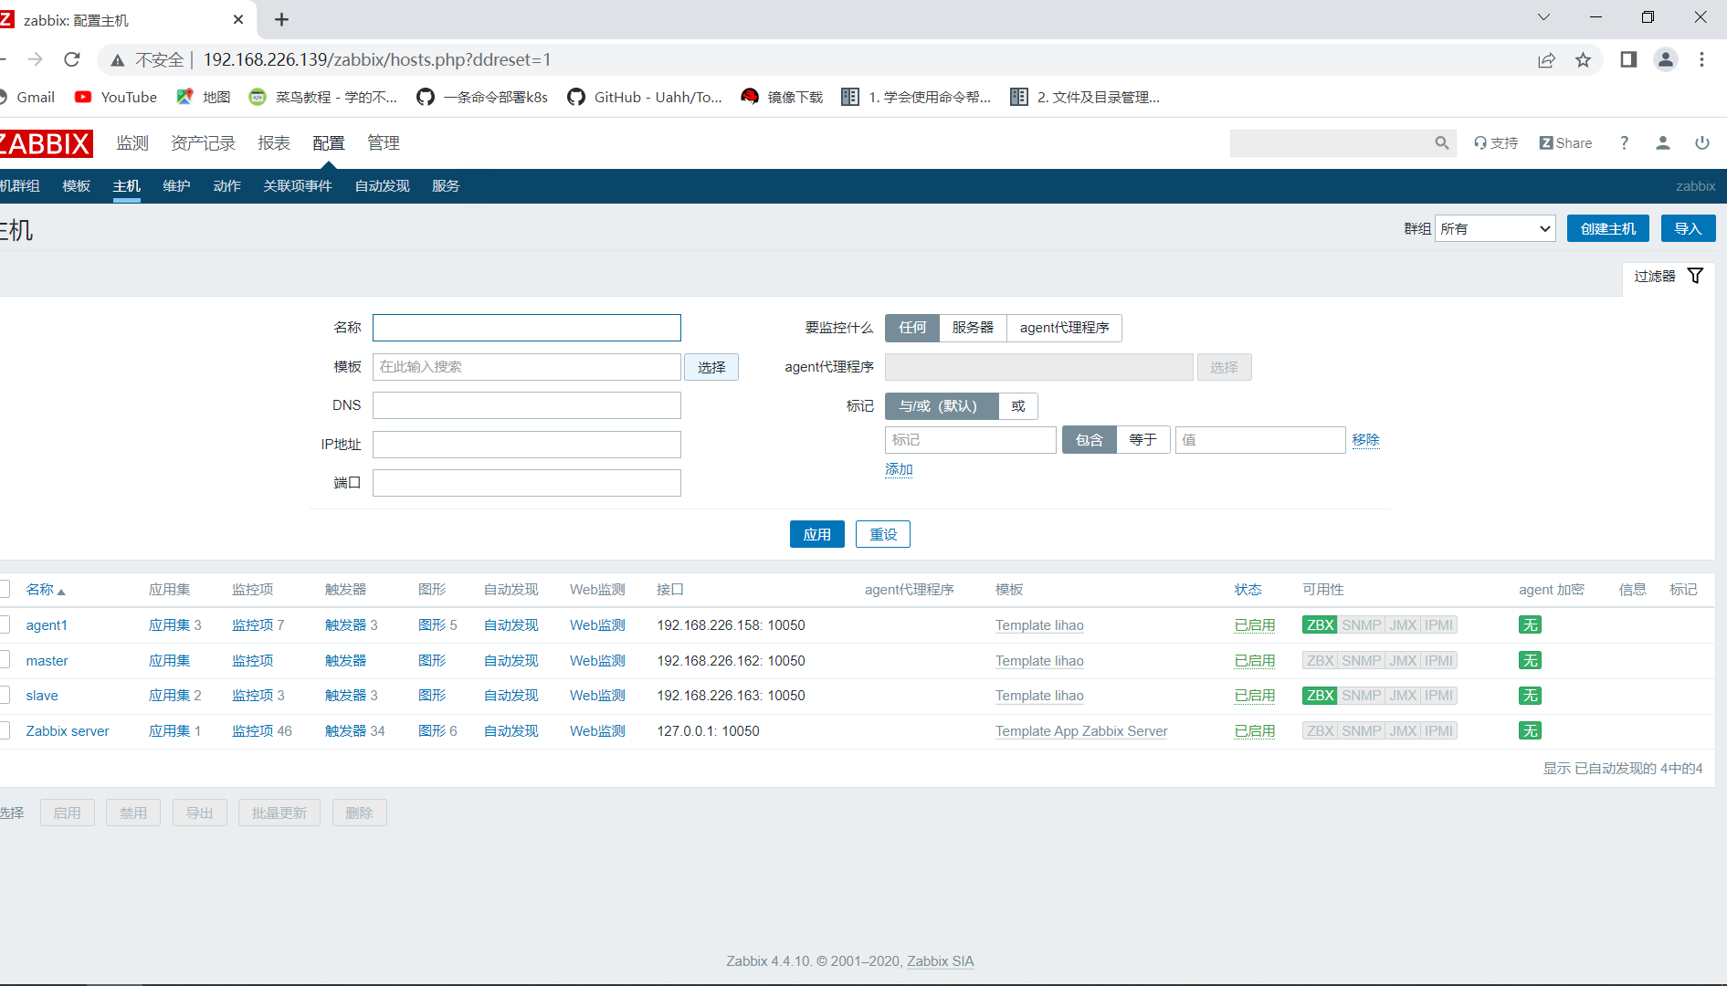Open the 地图 bookmark
Image resolution: width=1727 pixels, height=986 pixels.
click(x=204, y=97)
